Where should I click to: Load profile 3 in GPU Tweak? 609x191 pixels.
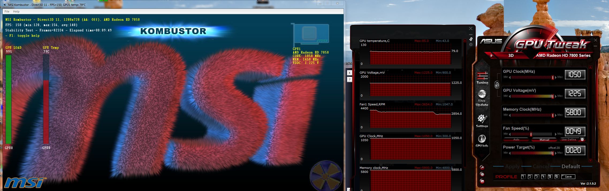click(x=537, y=177)
